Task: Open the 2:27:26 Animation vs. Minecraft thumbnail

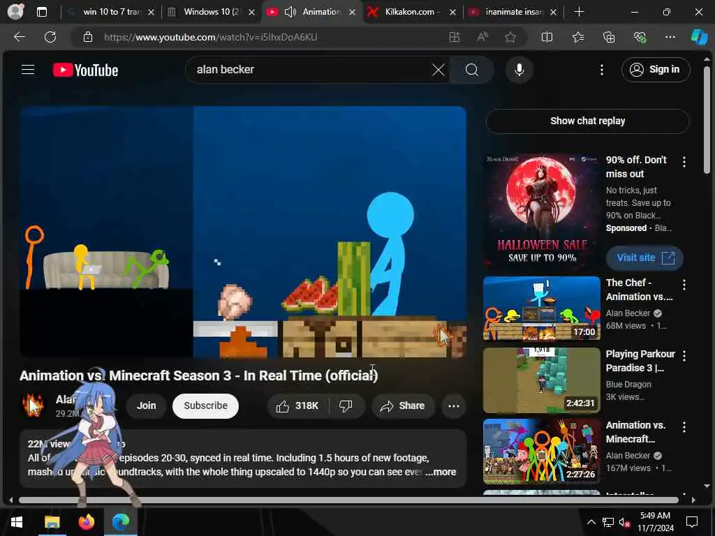Action: coord(542,452)
